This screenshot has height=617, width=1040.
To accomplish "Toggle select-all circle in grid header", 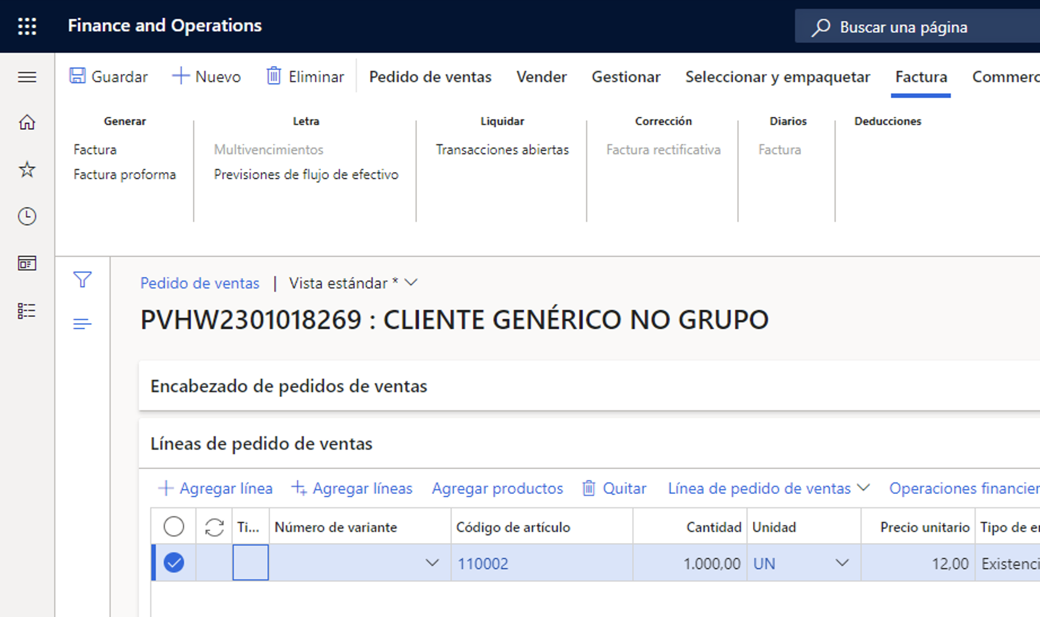I will coord(174,527).
